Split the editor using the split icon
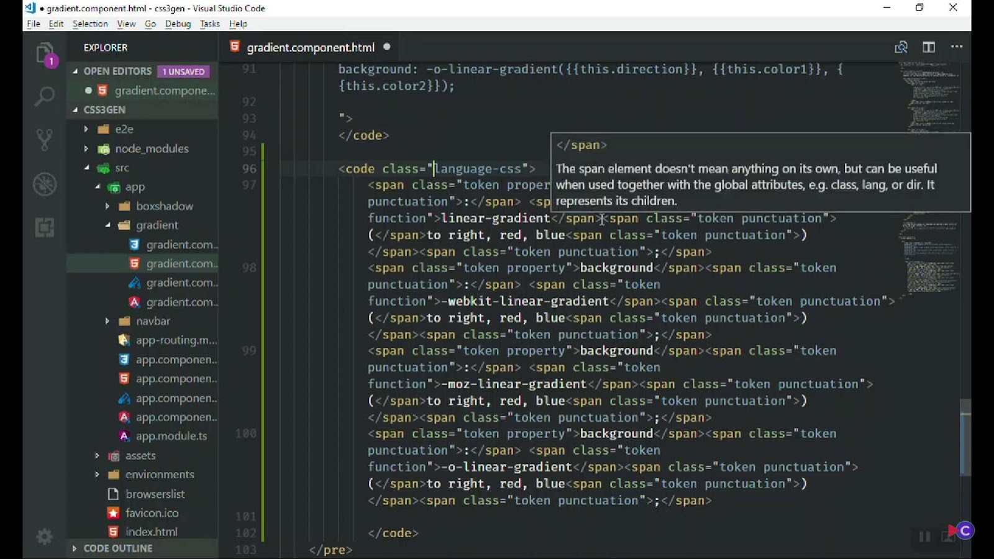The image size is (994, 559). 928,47
